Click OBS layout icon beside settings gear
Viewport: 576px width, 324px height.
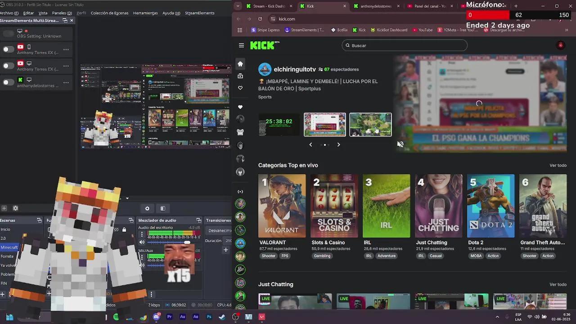pos(163,208)
